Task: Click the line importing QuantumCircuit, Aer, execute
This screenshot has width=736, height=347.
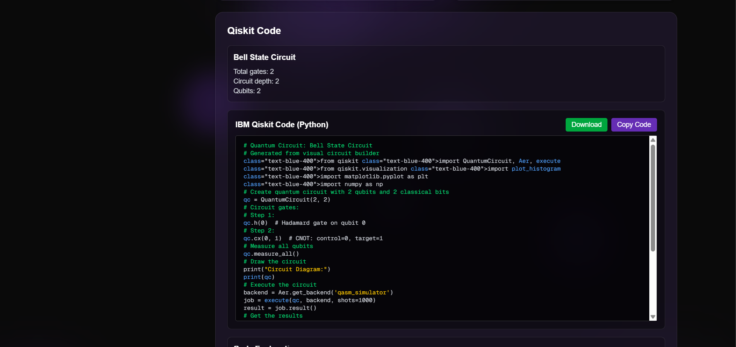Action: pyautogui.click(x=402, y=161)
